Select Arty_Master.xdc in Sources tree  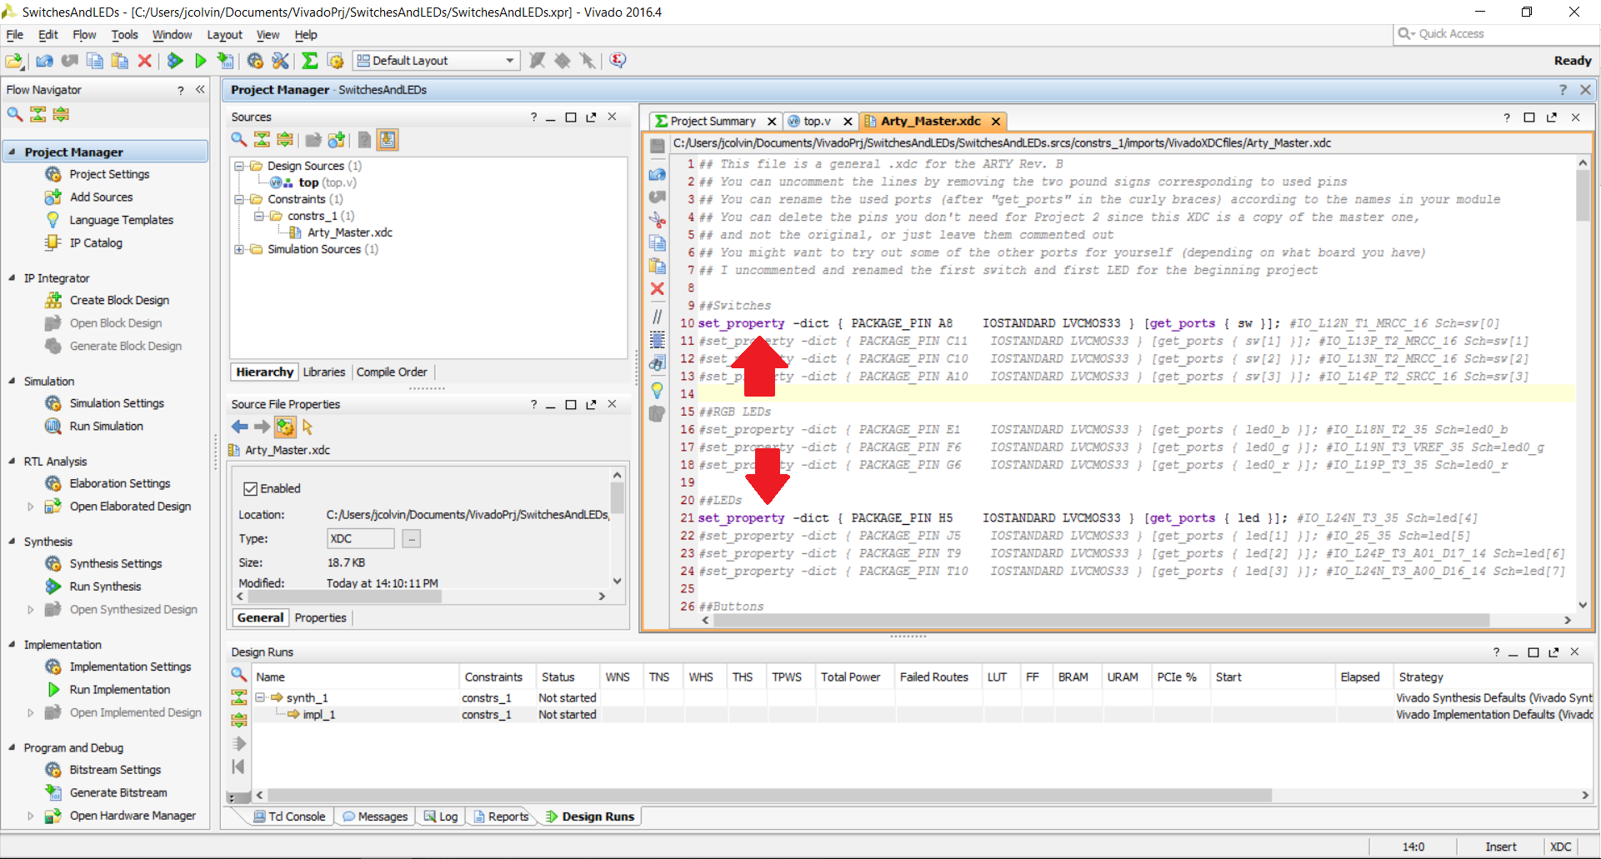349,232
